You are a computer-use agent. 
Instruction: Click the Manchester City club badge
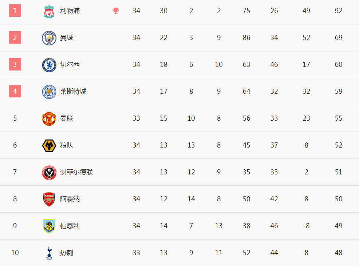tap(49, 38)
